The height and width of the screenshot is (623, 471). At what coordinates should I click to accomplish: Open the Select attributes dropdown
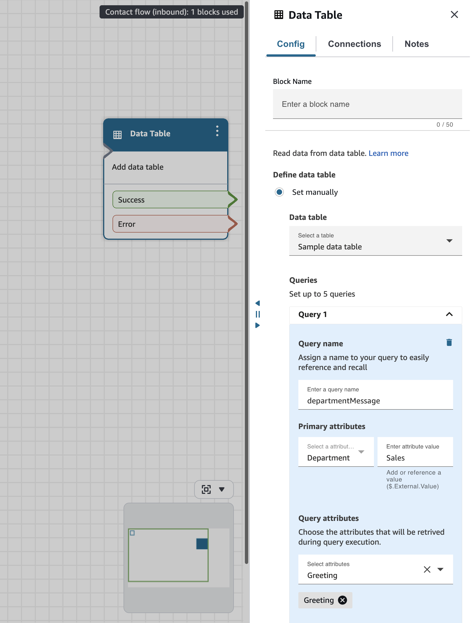[440, 569]
